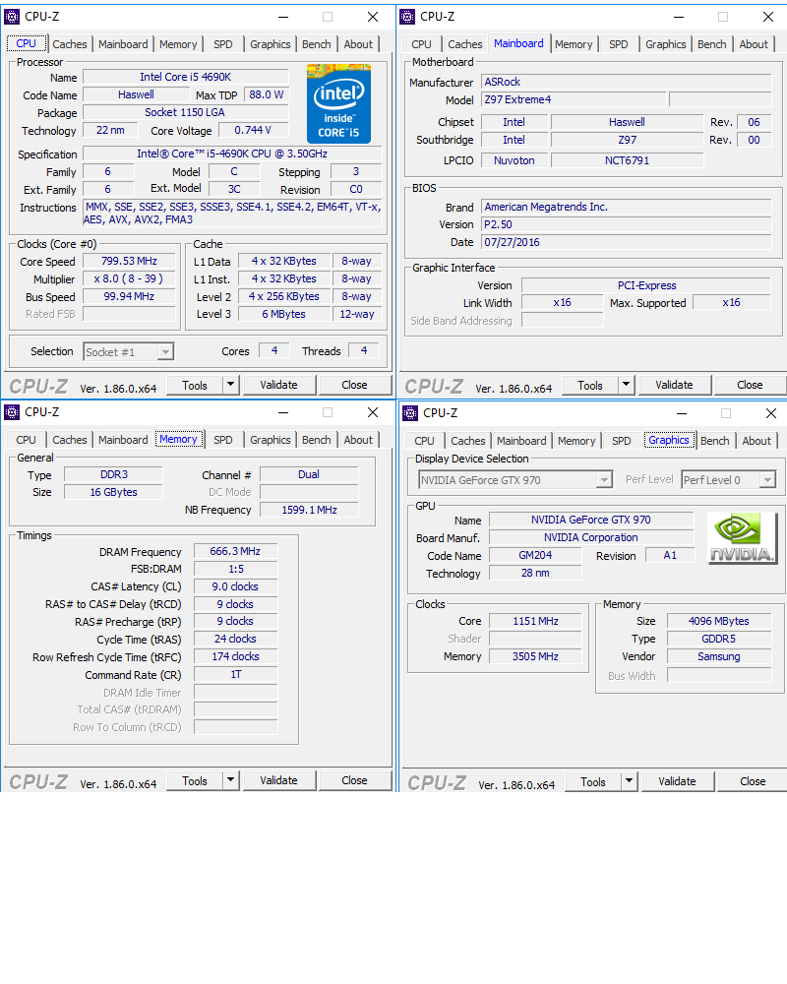The image size is (787, 984).
Task: Select the Graphics tab in the Mainboard window
Action: (x=665, y=44)
